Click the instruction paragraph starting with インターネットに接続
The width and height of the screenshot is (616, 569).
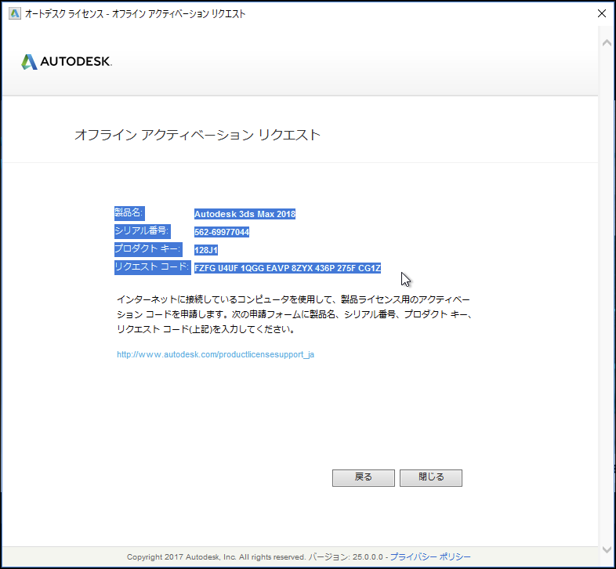coord(295,314)
